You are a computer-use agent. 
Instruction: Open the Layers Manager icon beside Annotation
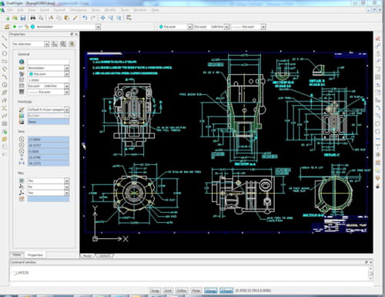[7, 27]
